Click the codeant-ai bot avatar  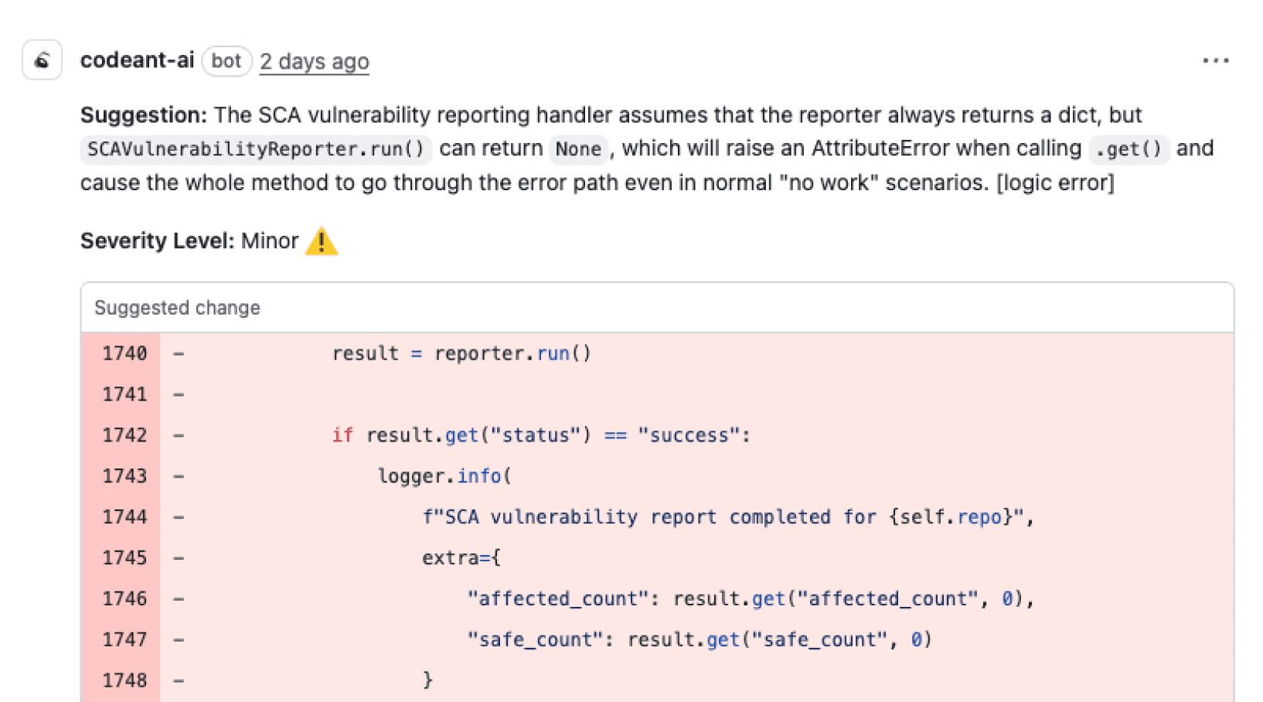point(42,60)
